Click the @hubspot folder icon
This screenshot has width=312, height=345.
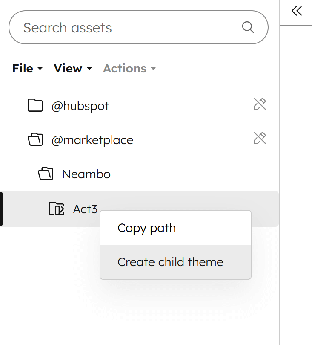point(36,105)
